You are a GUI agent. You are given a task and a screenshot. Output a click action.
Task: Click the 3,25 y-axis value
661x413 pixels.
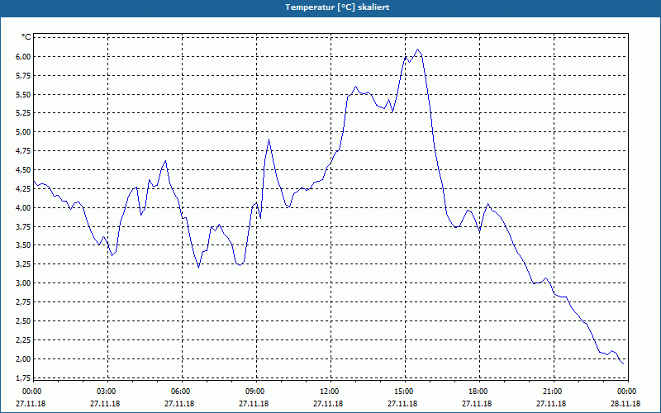click(x=24, y=264)
